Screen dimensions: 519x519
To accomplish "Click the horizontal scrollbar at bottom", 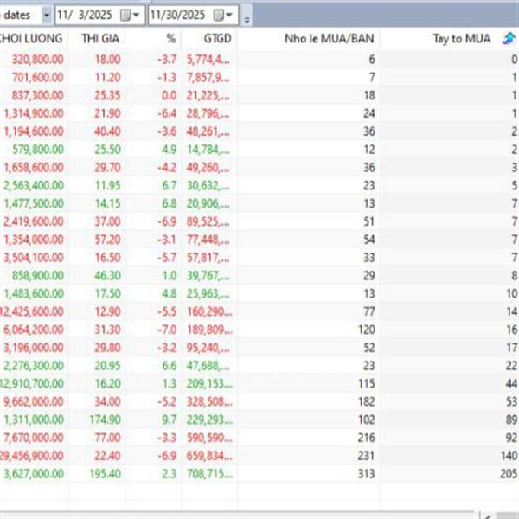I will point(239,515).
